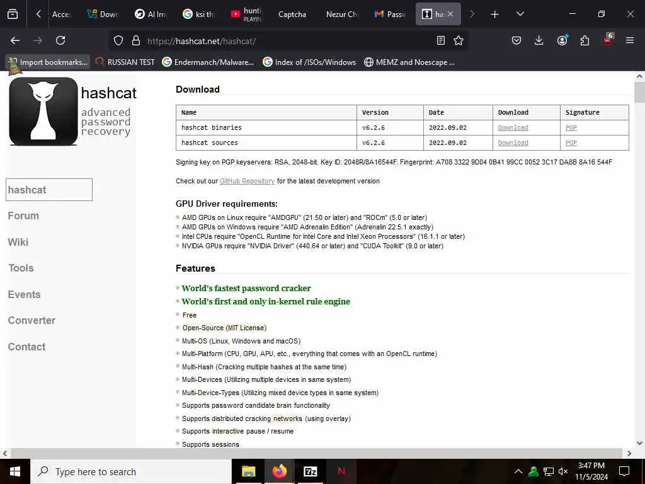Click the uBlock extension icon with badge
The image size is (645, 484).
tap(608, 40)
